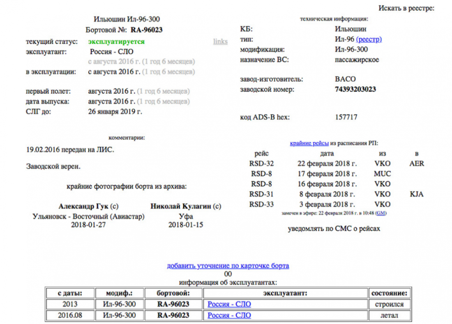
Task: Click the 'летал' state cell
Action: pos(389,315)
